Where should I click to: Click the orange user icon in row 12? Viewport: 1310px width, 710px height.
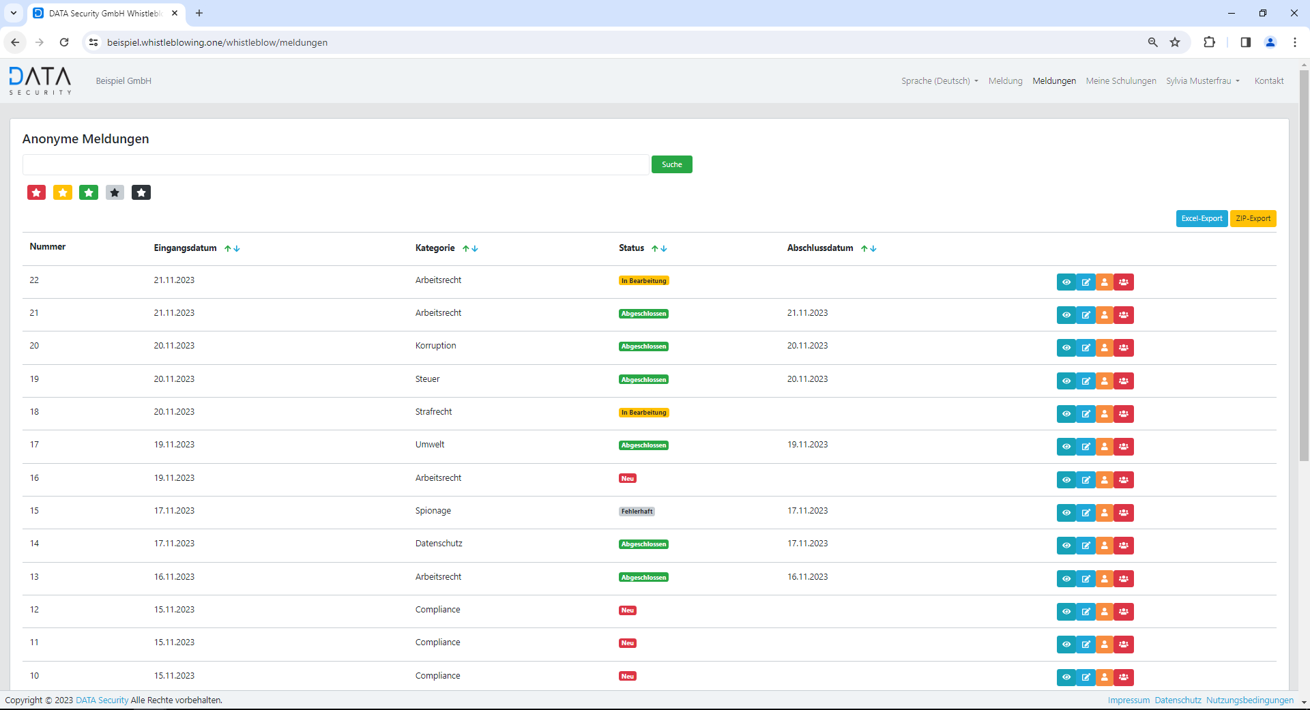1105,612
